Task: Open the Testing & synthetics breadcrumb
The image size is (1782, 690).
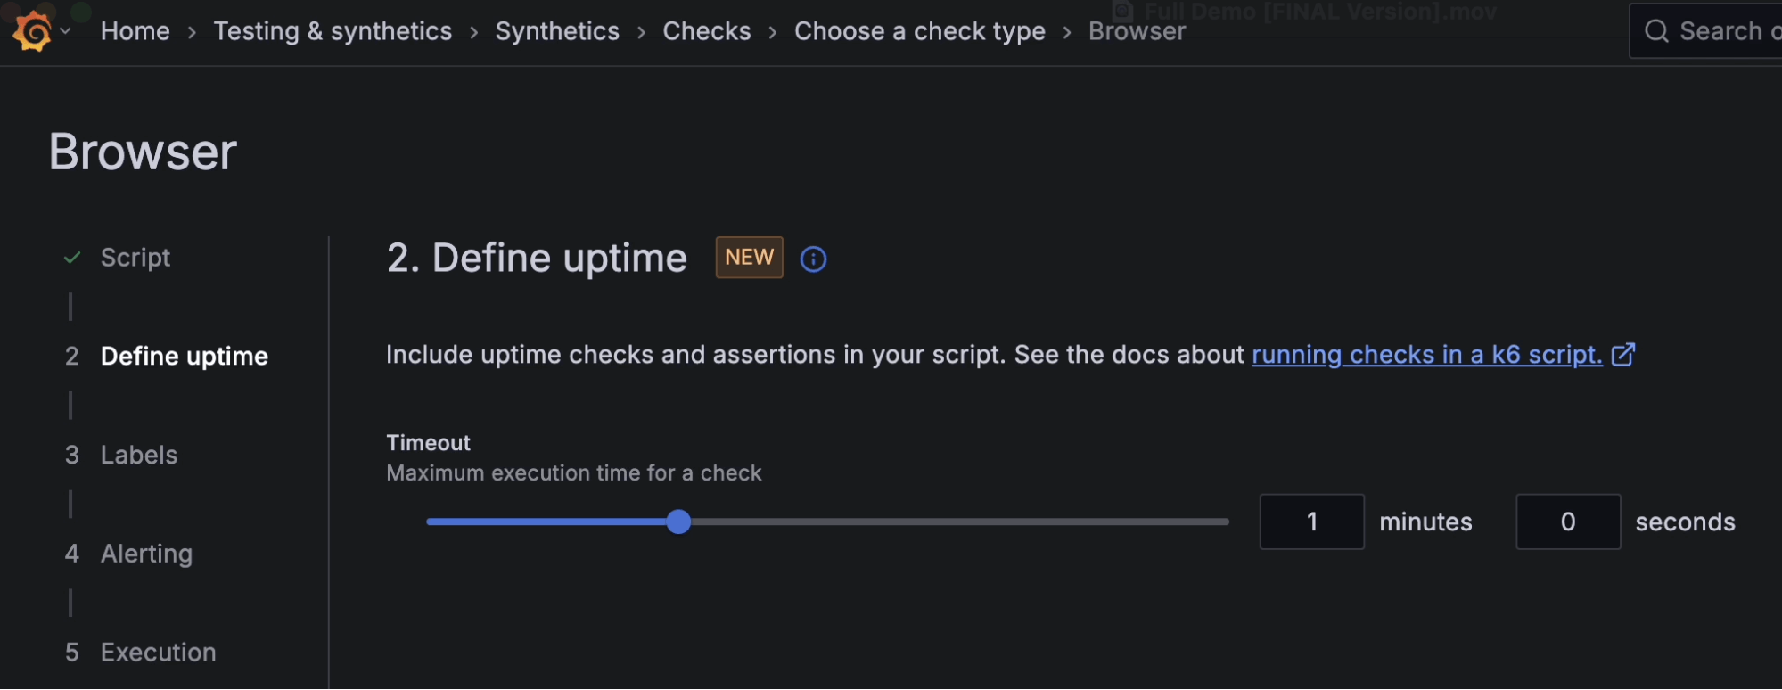Action: [x=333, y=31]
